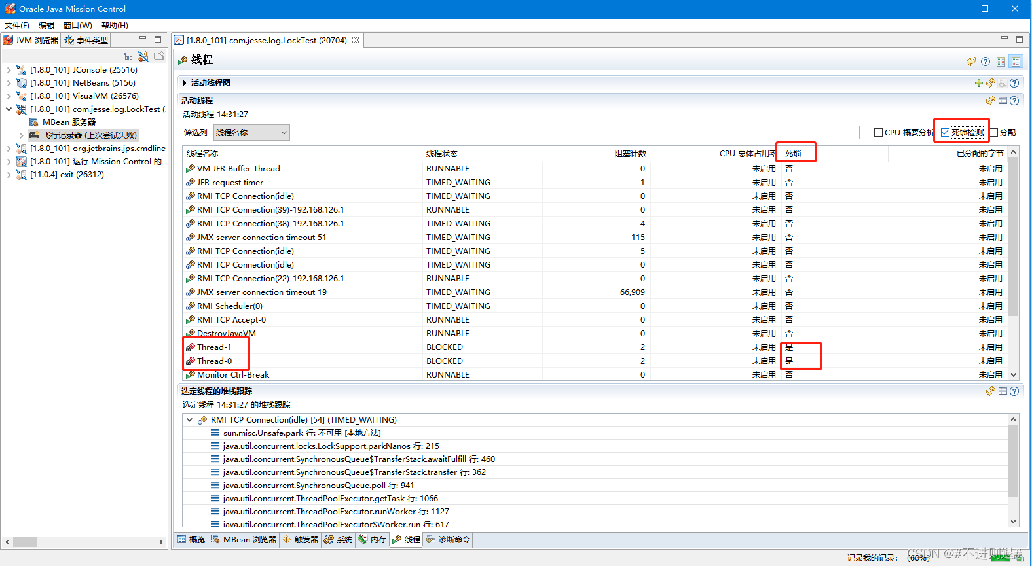Select the Thread-0 row in thread table
Screen dimensions: 1032x566
[595, 361]
